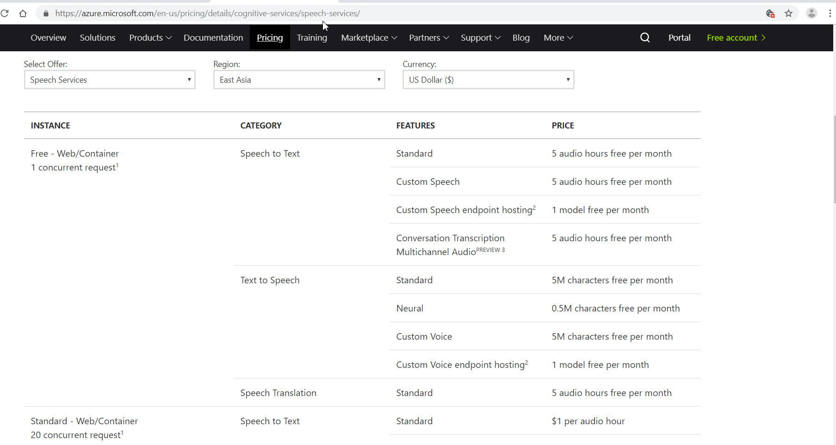
Task: Switch to the Pricing tab
Action: 269,37
